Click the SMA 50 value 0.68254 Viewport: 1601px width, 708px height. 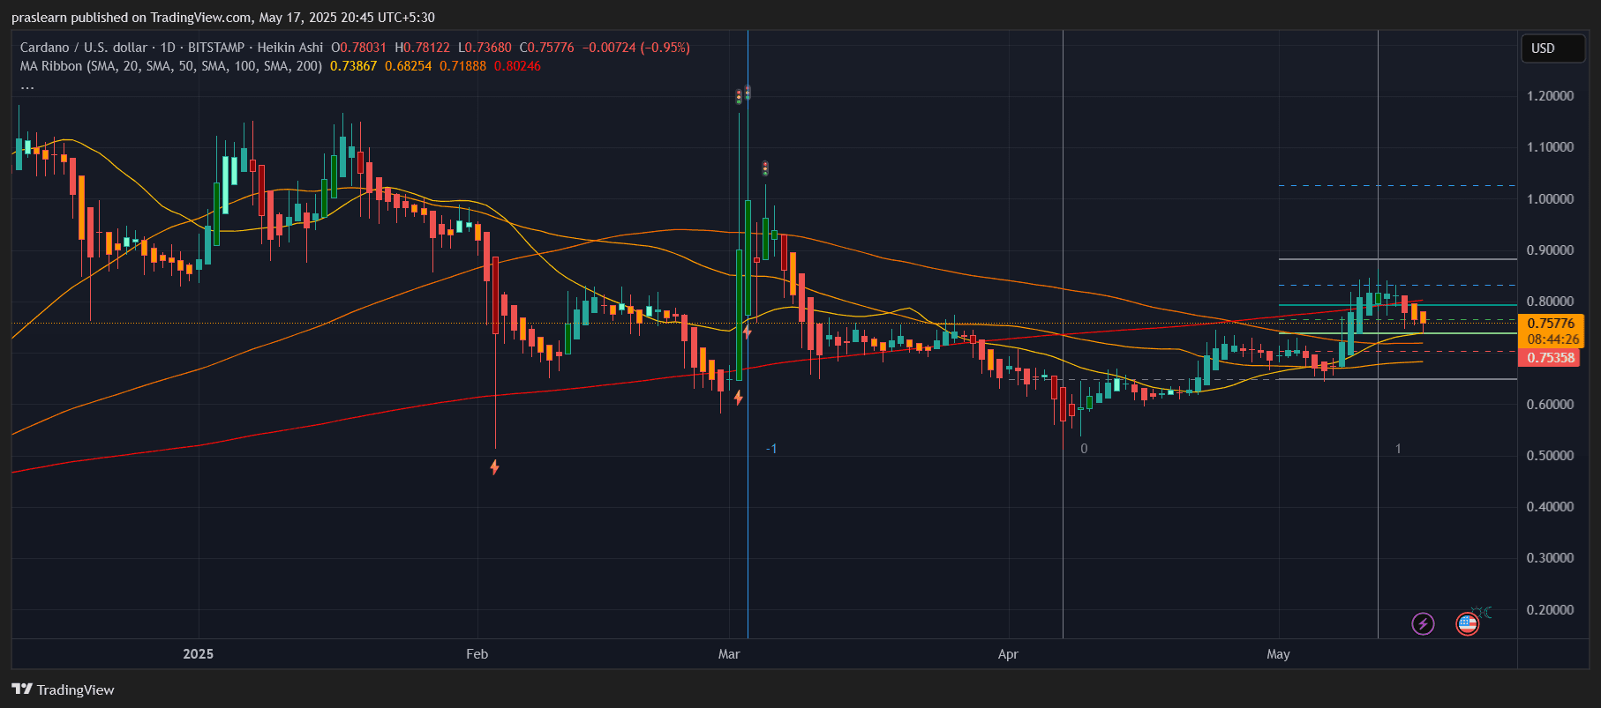(x=408, y=66)
